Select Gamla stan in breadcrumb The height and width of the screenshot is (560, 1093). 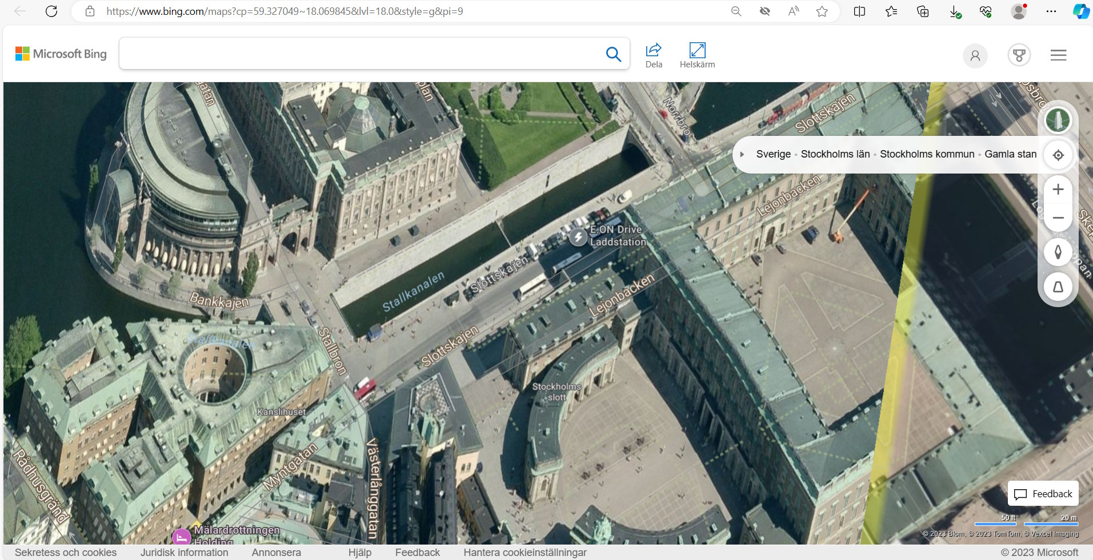pyautogui.click(x=1010, y=154)
